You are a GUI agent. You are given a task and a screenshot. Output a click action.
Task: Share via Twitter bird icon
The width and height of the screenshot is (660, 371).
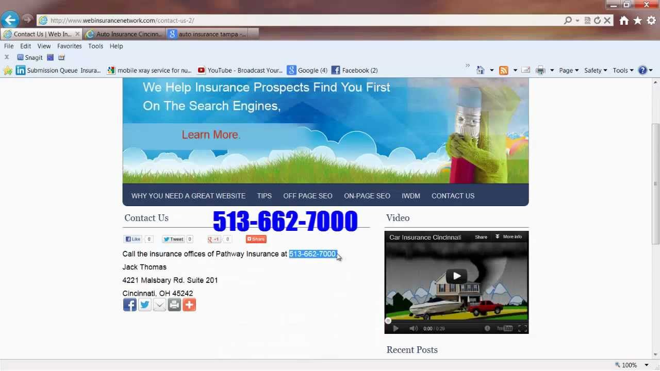145,305
